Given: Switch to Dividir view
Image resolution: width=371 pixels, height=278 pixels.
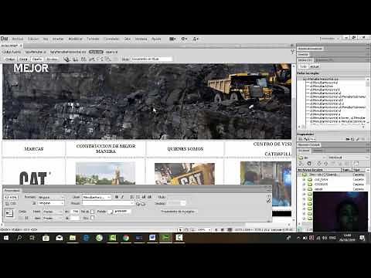Looking at the screenshot, I should 23,59.
